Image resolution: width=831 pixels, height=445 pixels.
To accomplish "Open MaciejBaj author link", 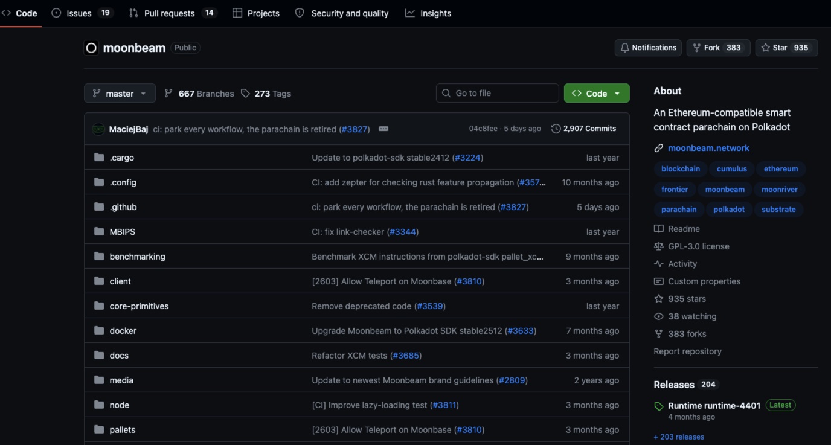I will [x=129, y=129].
